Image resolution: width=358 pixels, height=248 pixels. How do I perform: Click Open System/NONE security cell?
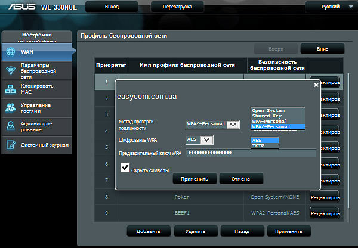274,197
